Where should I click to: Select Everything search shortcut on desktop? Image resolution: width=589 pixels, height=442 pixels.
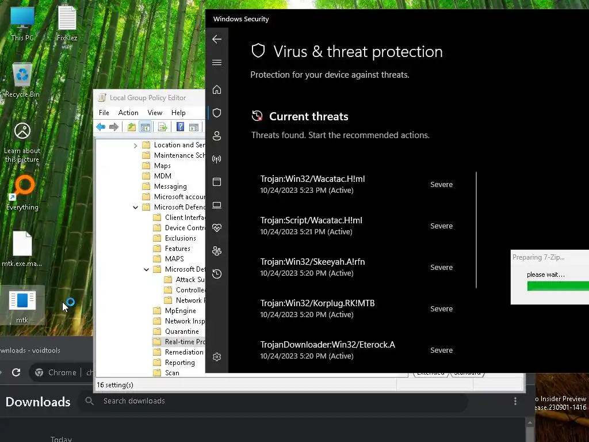coord(22,193)
